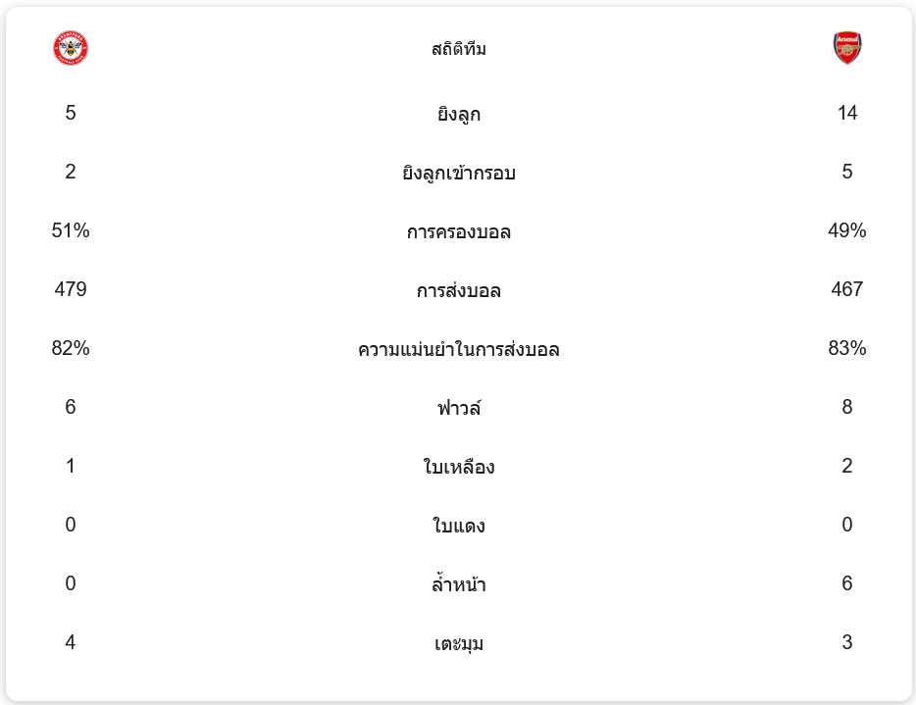
Task: Click the Brentford club crest icon
Action: [71, 48]
